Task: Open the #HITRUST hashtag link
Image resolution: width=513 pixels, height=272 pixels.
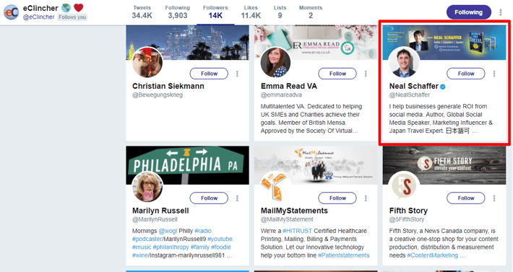Action: [x=297, y=231]
